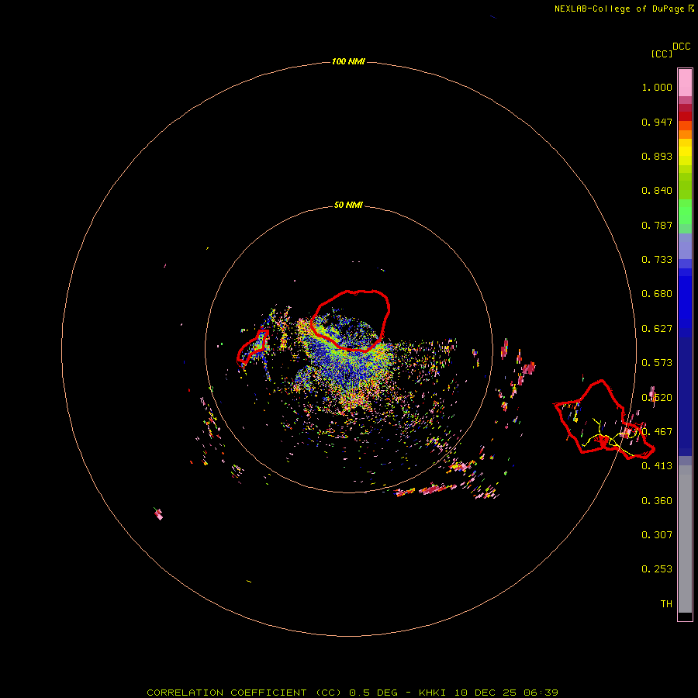Select the 0.467 legend value
Screen dimensions: 698x698
point(657,432)
